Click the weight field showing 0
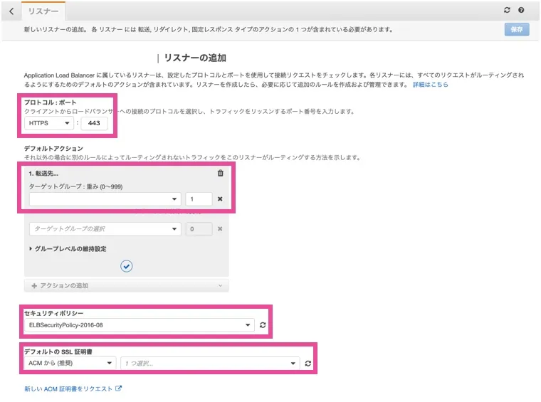Screen dimensions: 541x402 coord(199,229)
